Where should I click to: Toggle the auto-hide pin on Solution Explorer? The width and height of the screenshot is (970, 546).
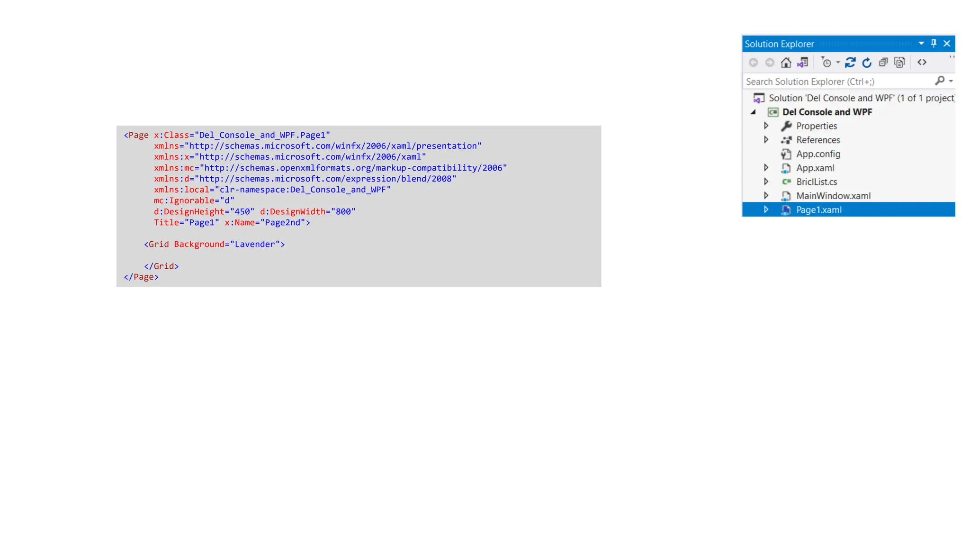click(x=934, y=44)
